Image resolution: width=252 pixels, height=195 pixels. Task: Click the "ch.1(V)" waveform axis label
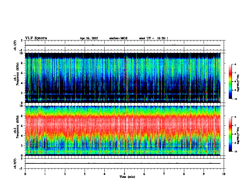click(15, 45)
